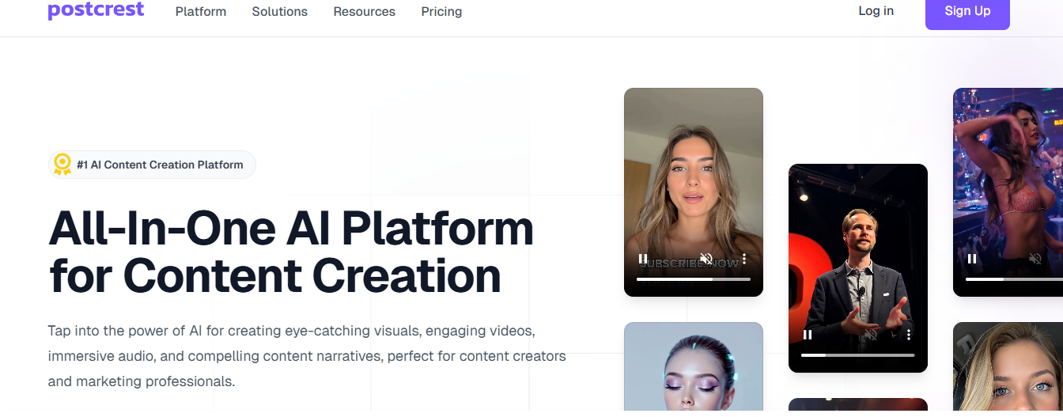Viewport: 1063px width, 417px height.
Task: Open the nightclub dancer video card
Action: (1008, 192)
